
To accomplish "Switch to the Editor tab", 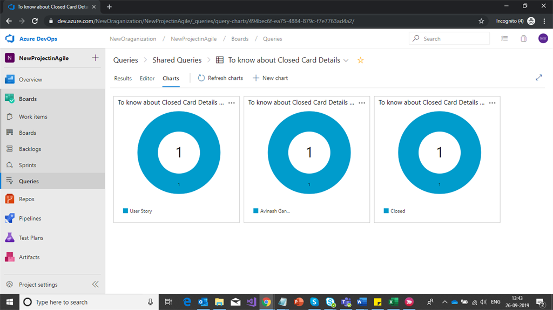I will pos(147,78).
